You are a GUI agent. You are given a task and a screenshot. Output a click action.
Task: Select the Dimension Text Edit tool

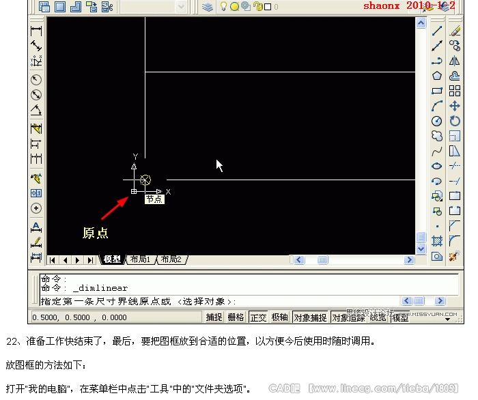pyautogui.click(x=36, y=242)
